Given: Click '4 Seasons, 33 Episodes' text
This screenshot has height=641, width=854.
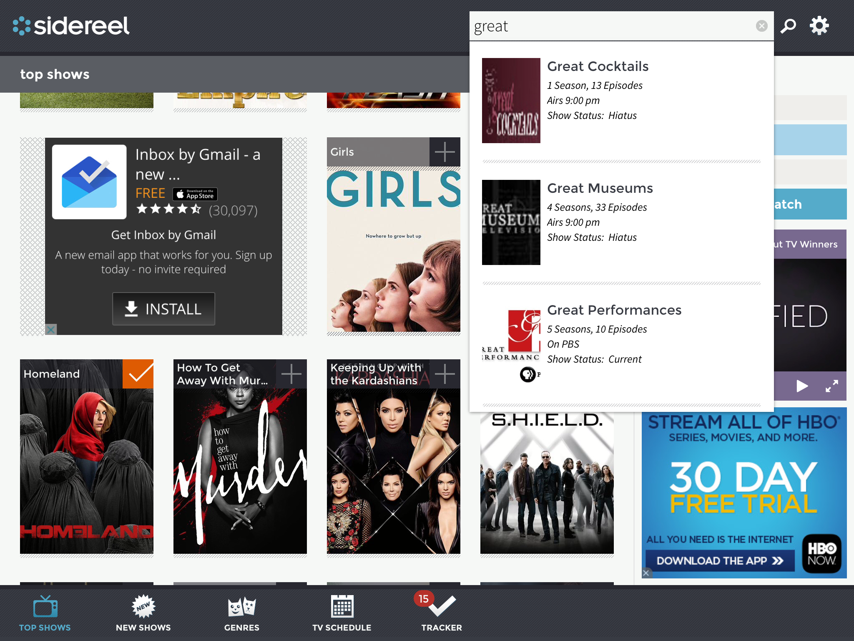Looking at the screenshot, I should (x=597, y=207).
